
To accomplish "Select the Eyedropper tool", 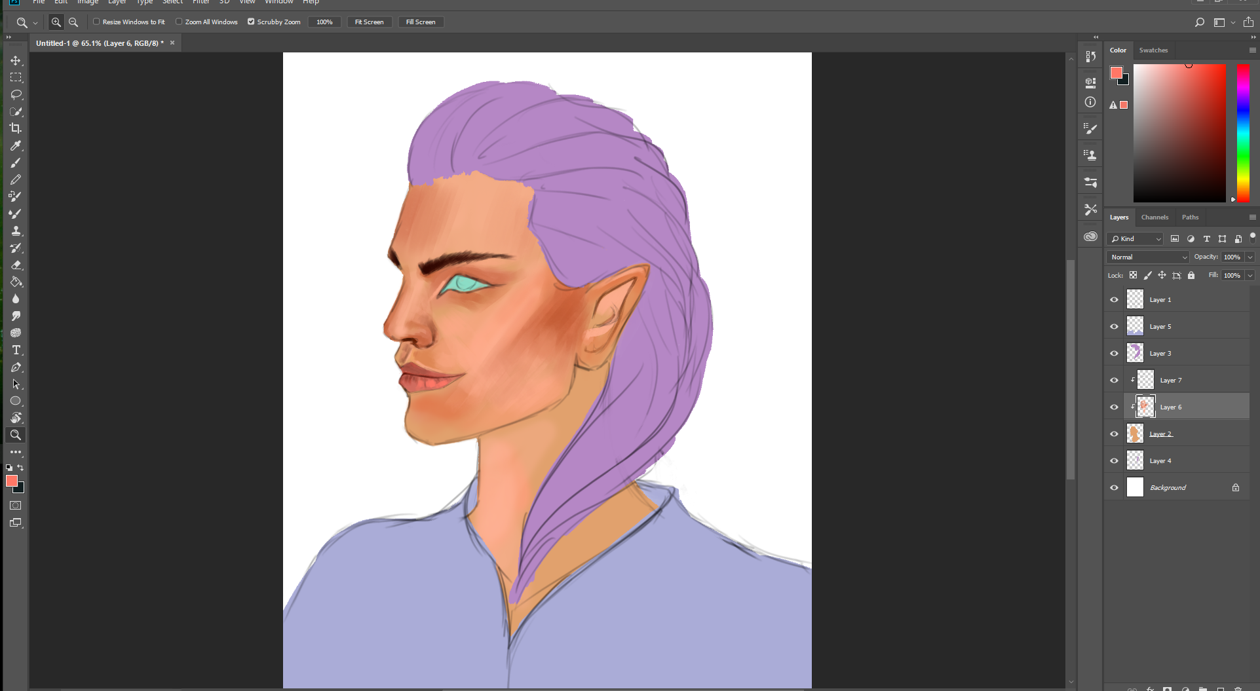I will tap(16, 145).
